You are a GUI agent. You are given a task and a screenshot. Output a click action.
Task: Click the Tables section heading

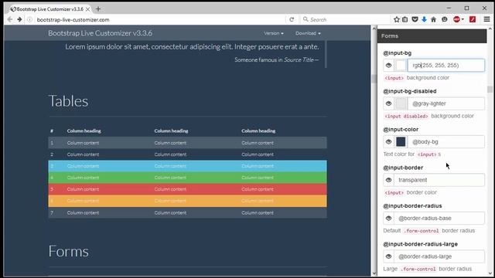[x=68, y=101]
